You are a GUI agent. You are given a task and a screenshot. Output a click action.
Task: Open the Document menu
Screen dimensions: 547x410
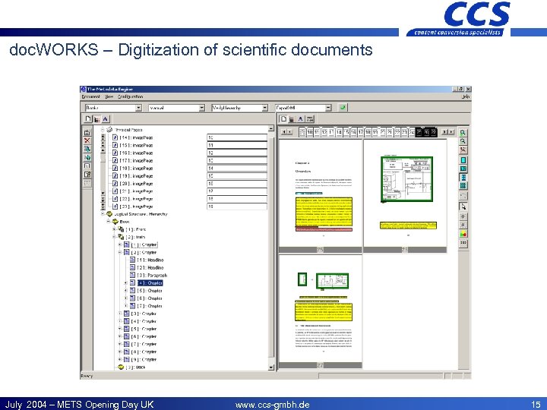(90, 96)
